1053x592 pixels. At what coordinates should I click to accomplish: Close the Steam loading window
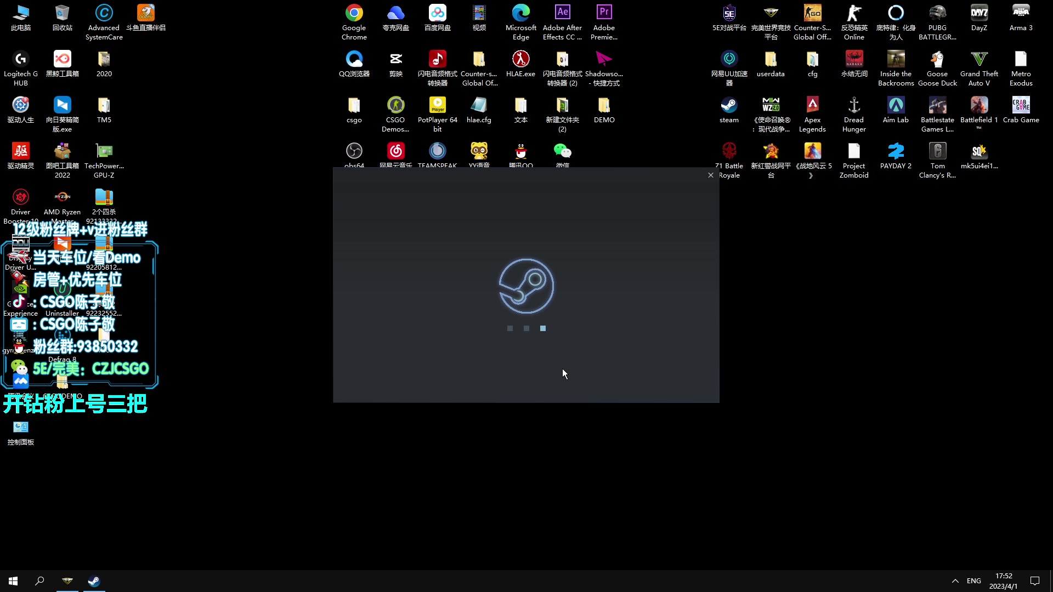pos(711,175)
